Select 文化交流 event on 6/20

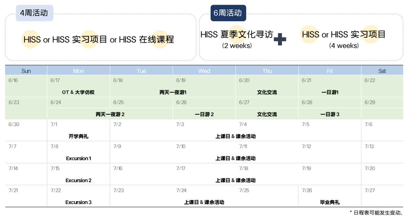click(267, 93)
